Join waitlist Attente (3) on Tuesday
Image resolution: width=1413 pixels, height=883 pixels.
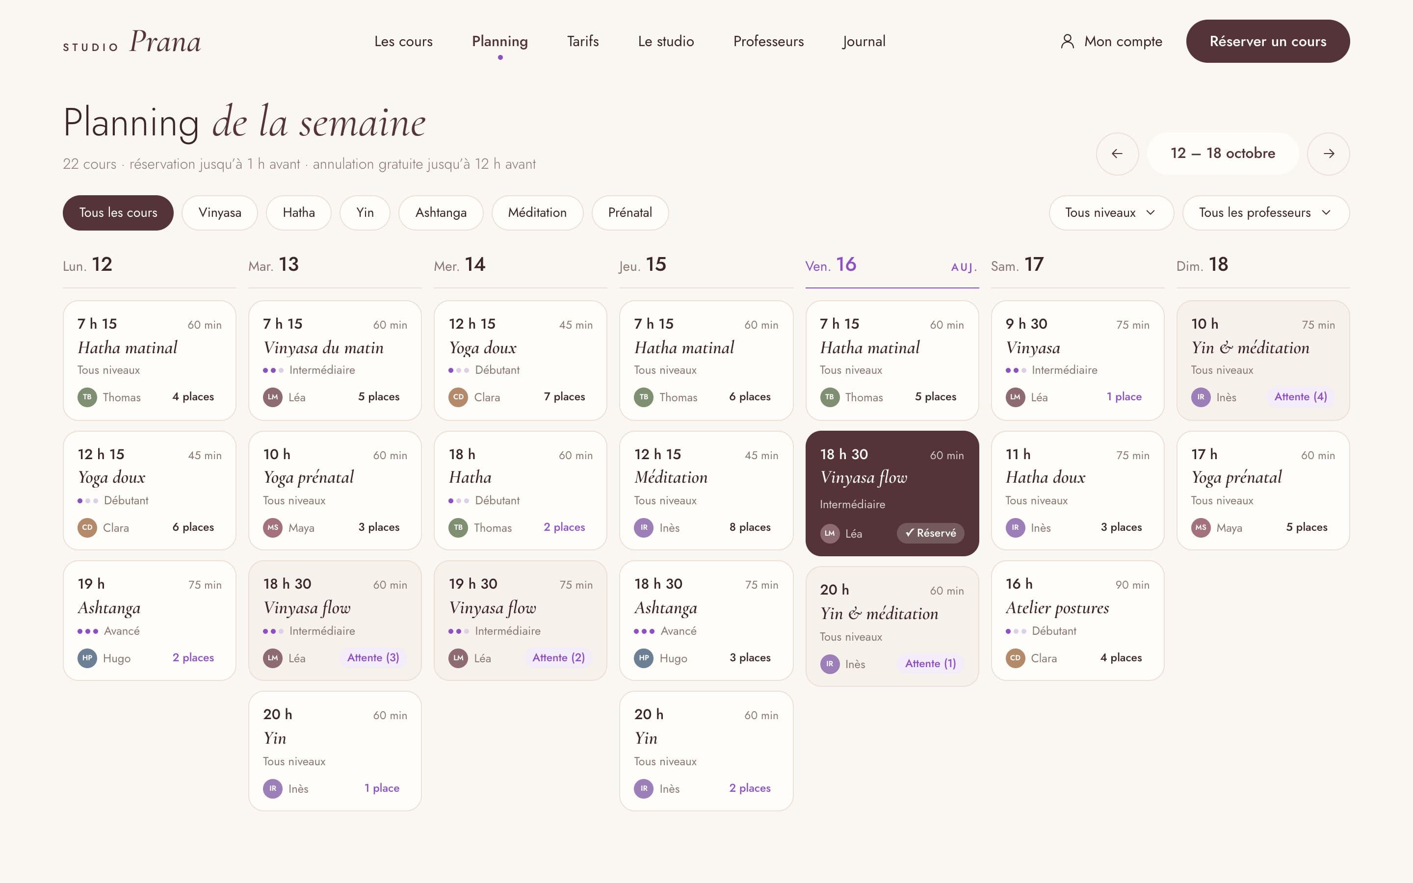pos(373,657)
